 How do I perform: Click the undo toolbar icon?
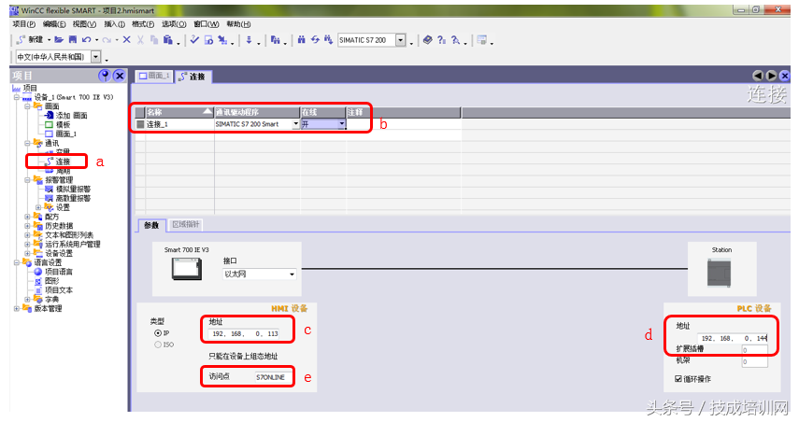(86, 40)
